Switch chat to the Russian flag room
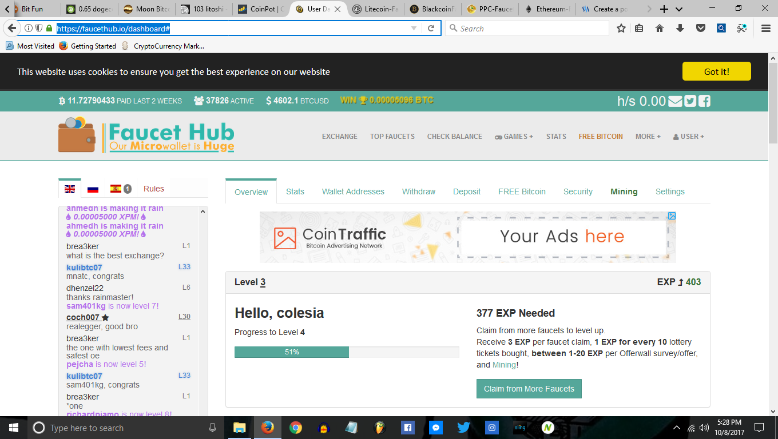The image size is (778, 439). pos(93,189)
